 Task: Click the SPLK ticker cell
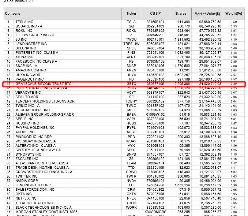131,48
